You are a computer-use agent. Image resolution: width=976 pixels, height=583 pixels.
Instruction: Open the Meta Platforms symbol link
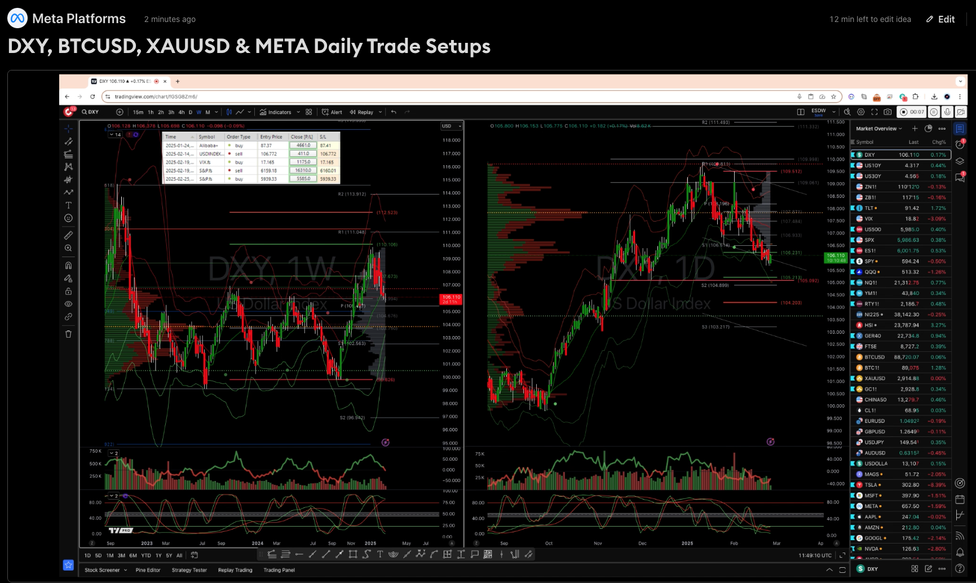[67, 19]
